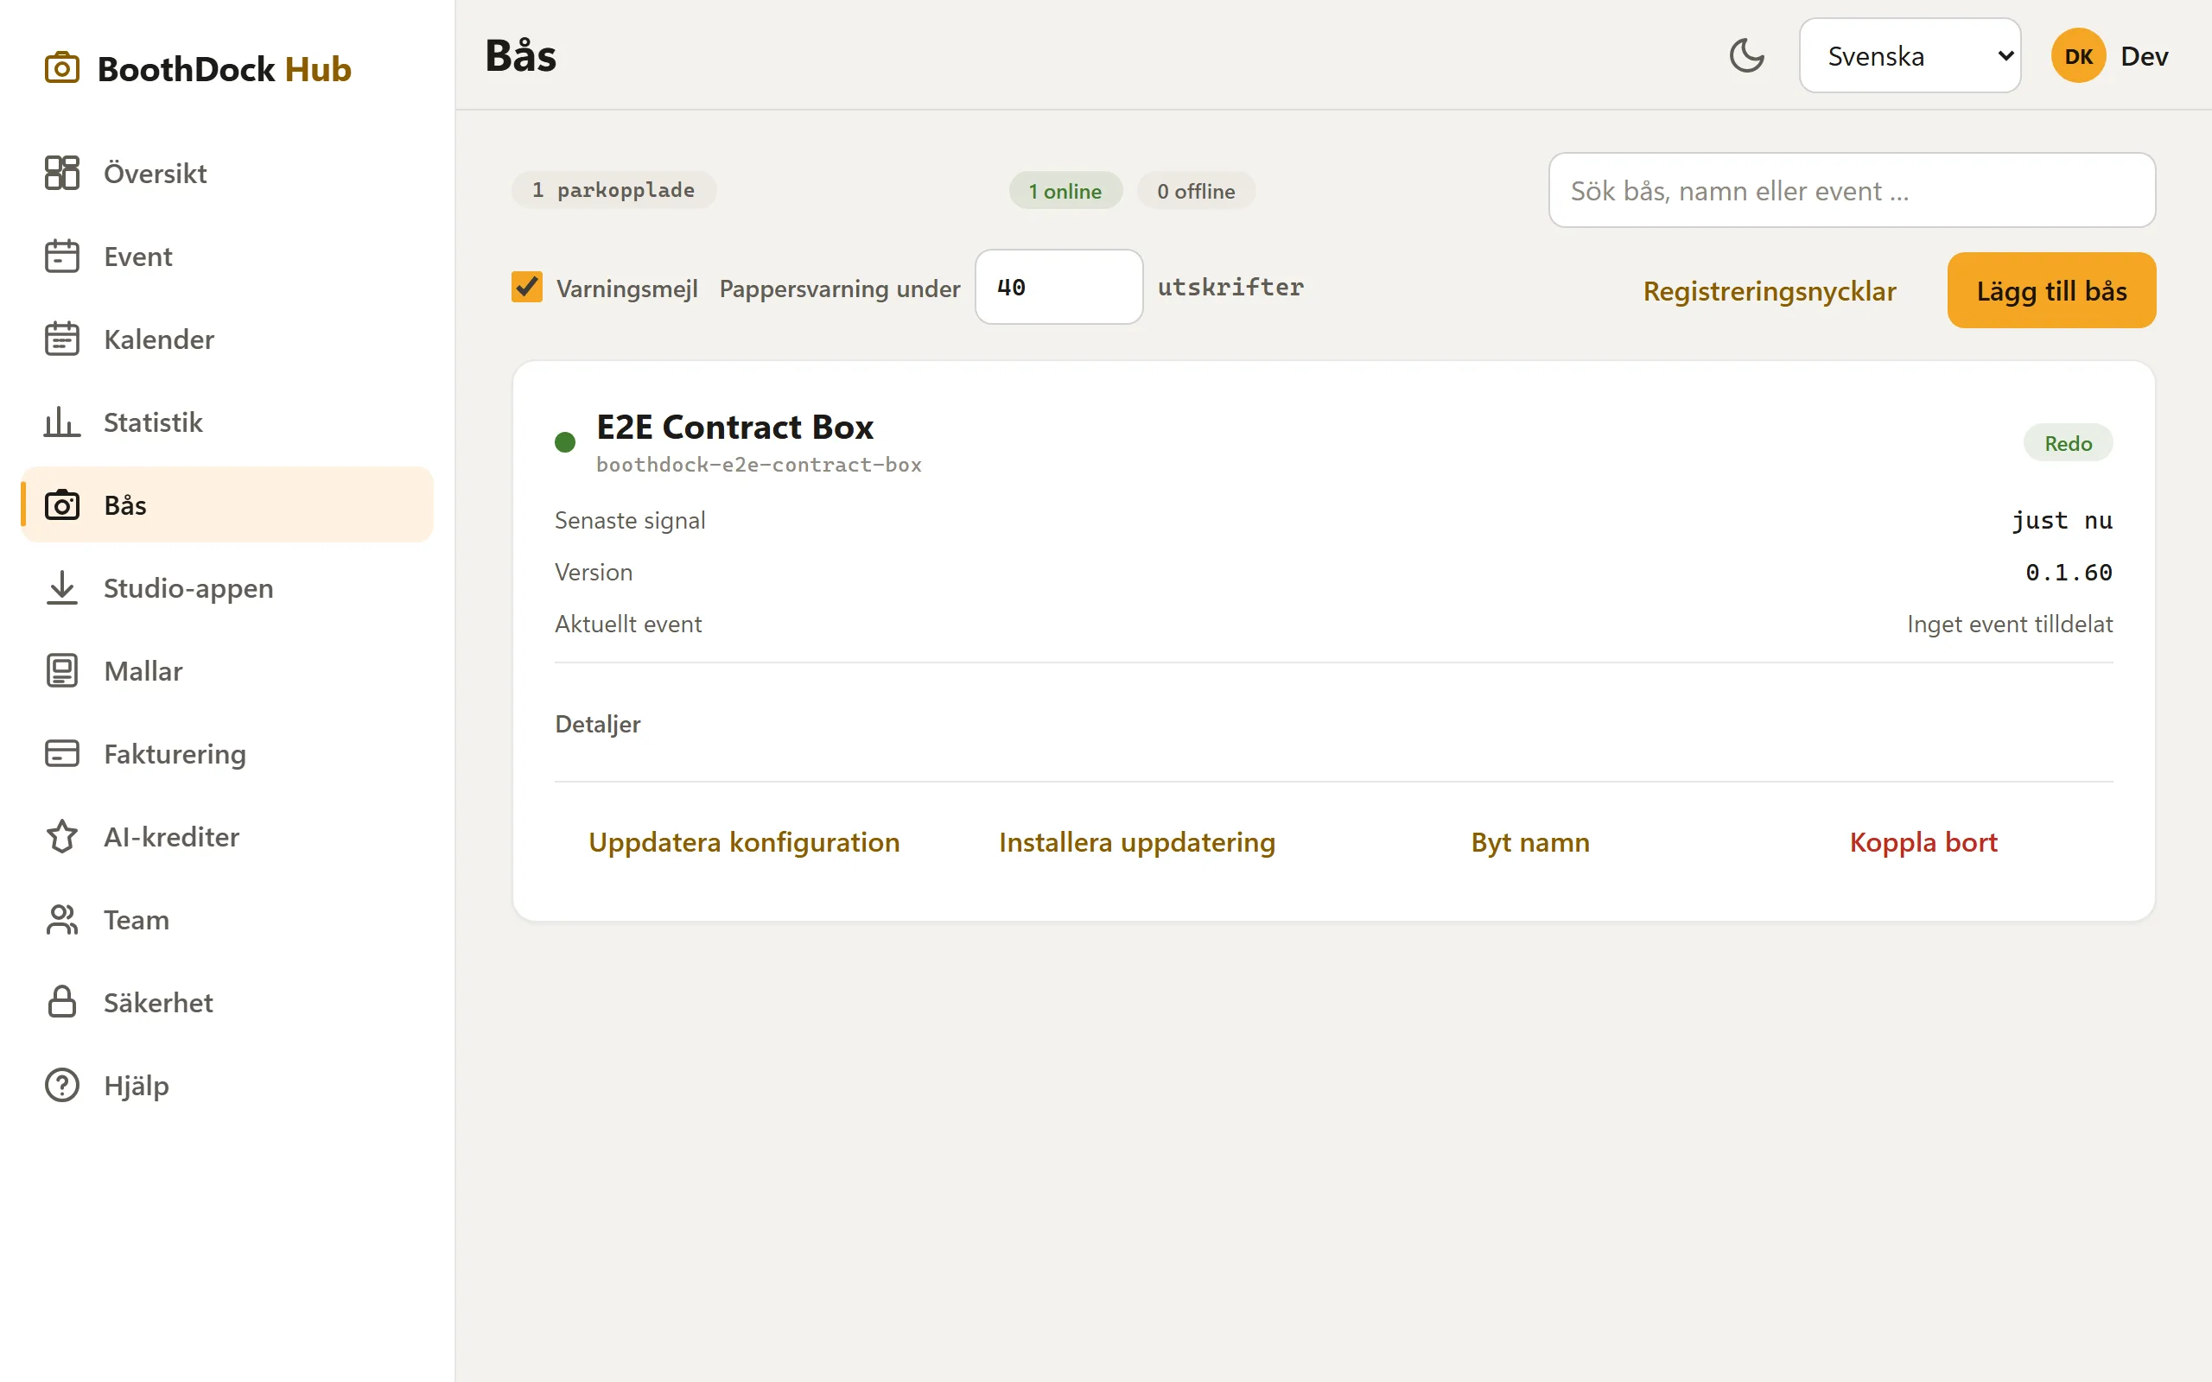Image resolution: width=2212 pixels, height=1382 pixels.
Task: Click the Lägg till bås button
Action: point(2051,291)
